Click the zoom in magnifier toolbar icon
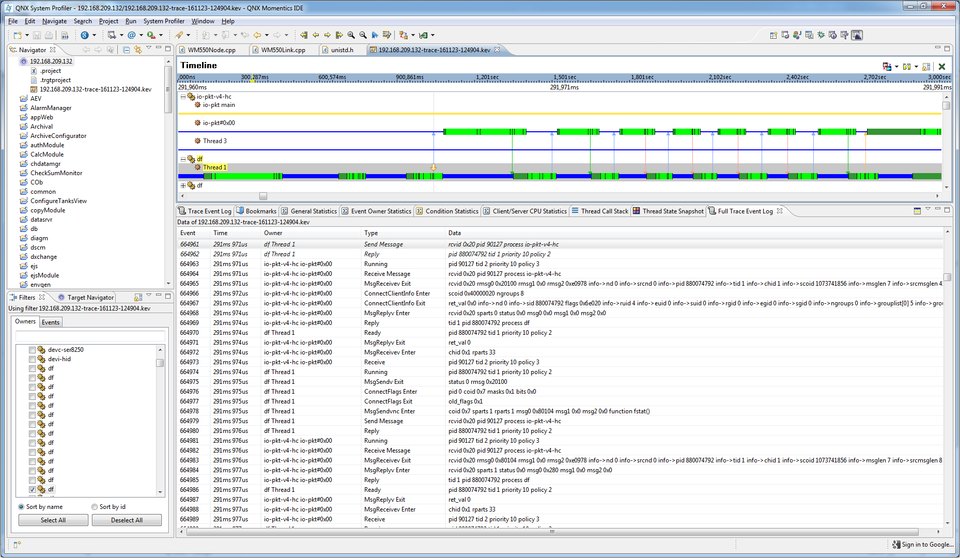Image resolution: width=960 pixels, height=558 pixels. (x=351, y=35)
